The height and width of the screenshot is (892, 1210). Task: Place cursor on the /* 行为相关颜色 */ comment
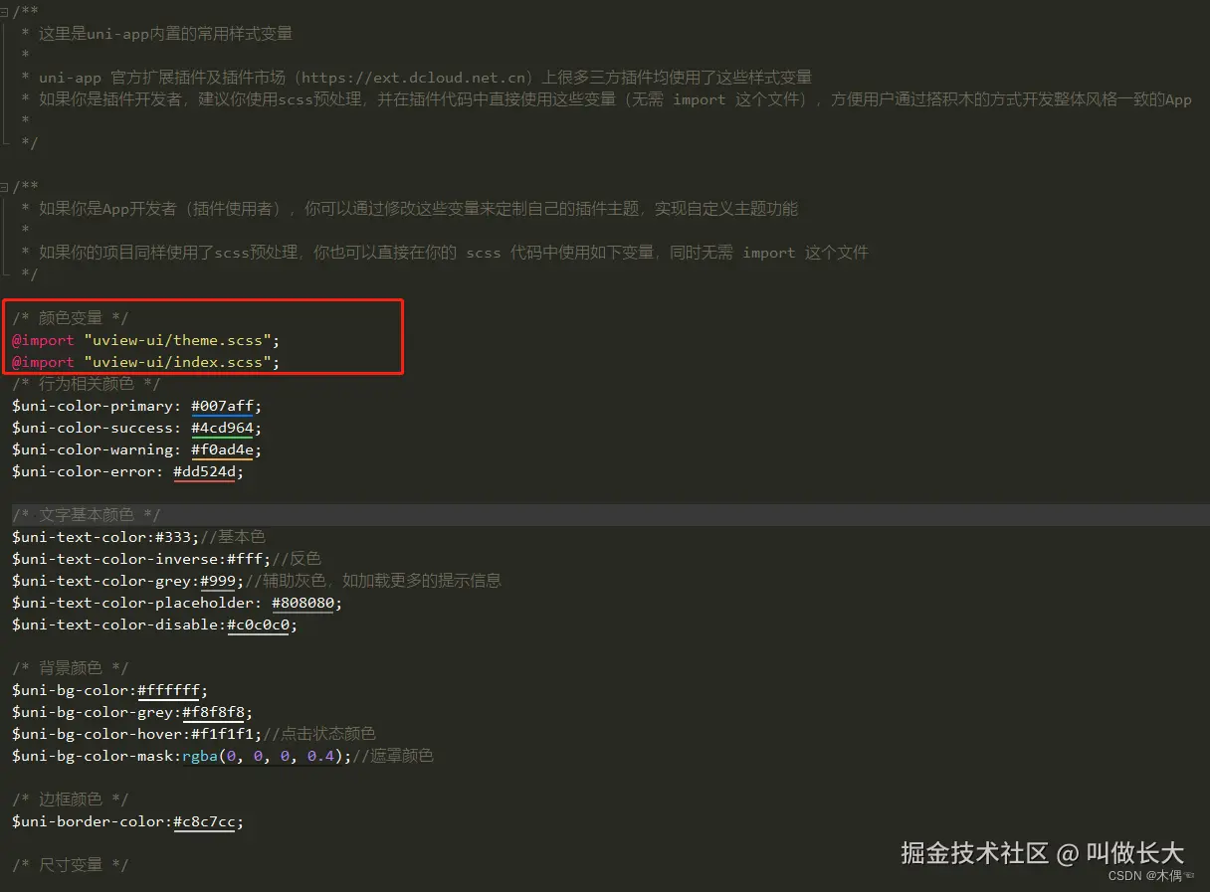click(87, 384)
